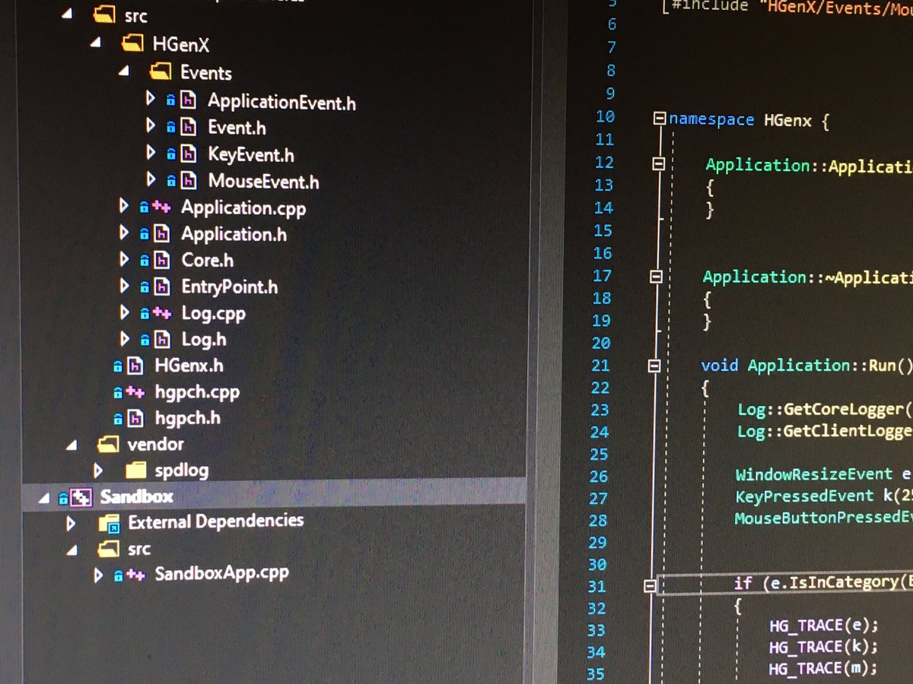Collapse the Application constructor block at line 12

tap(659, 164)
